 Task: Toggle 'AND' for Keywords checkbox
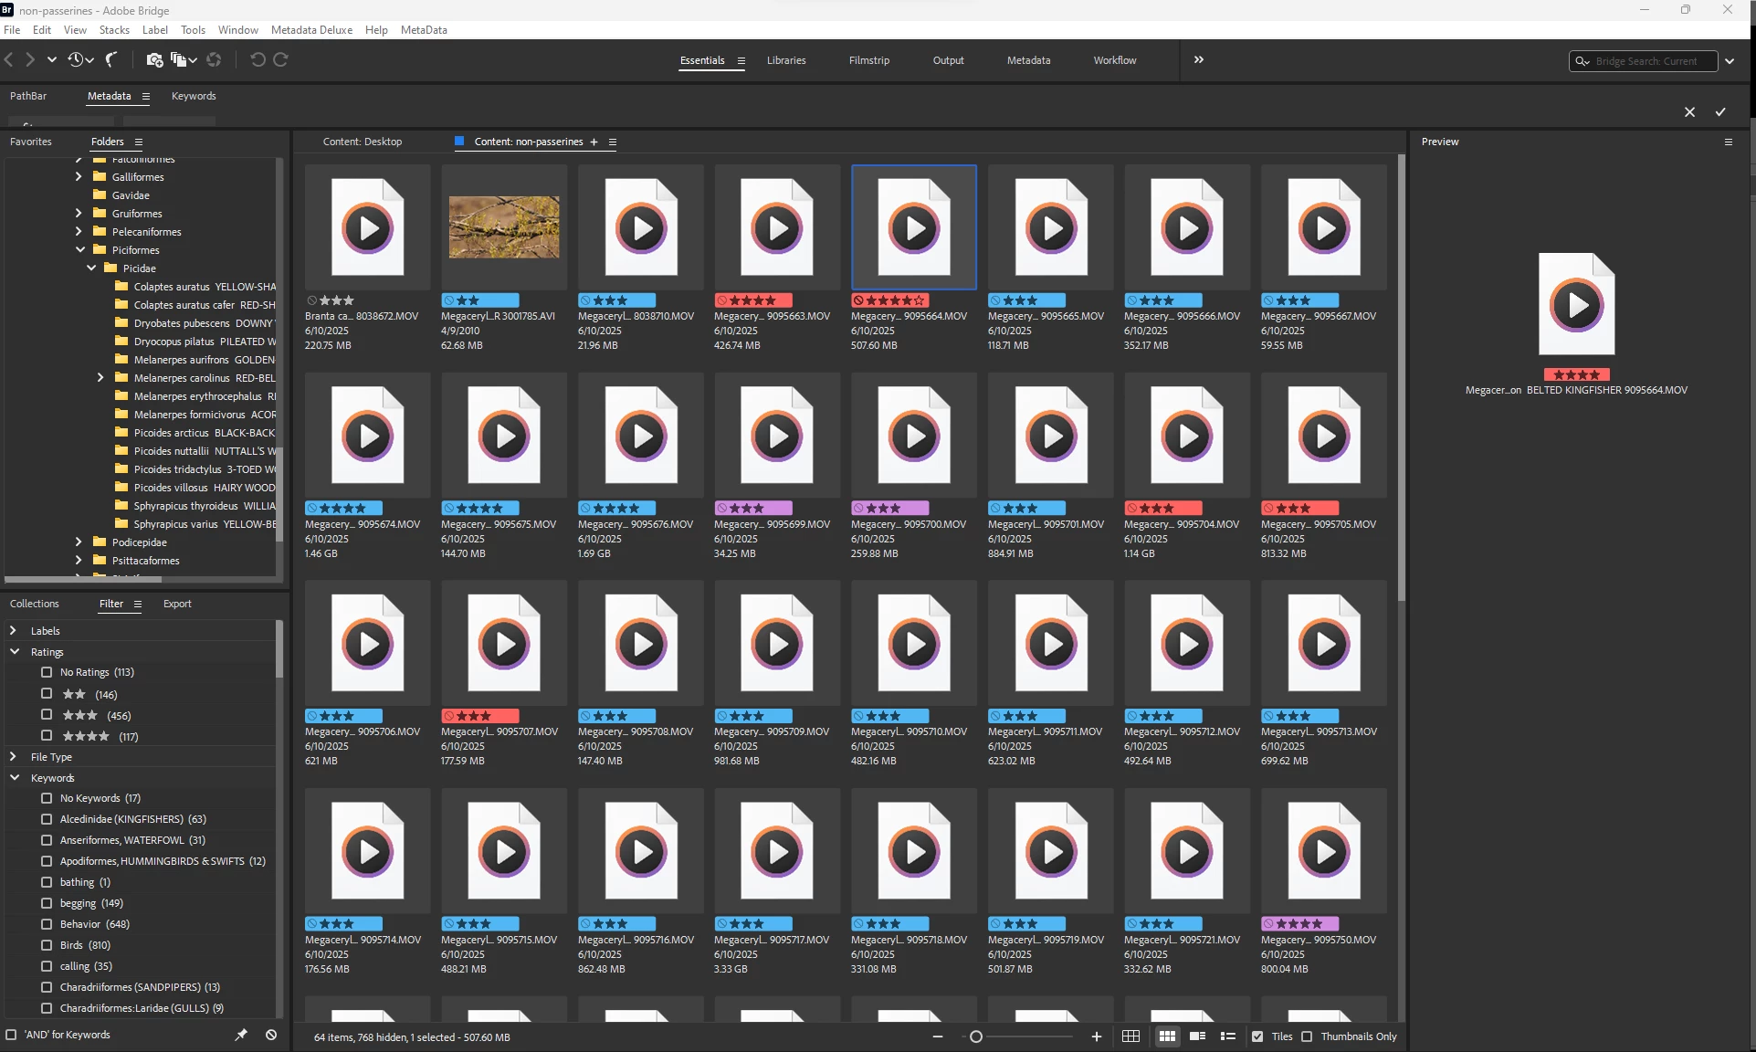click(12, 1035)
